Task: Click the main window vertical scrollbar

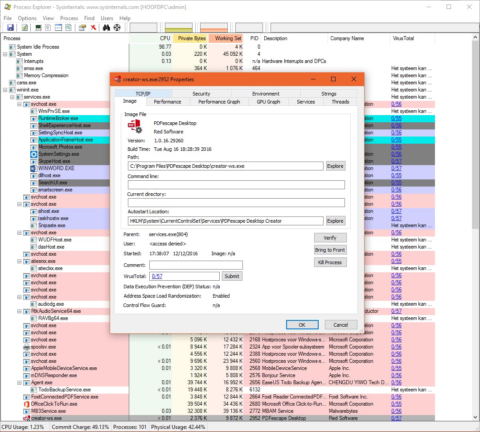Action: point(475,227)
